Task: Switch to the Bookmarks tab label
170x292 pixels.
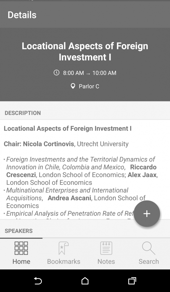Action: pos(64,261)
